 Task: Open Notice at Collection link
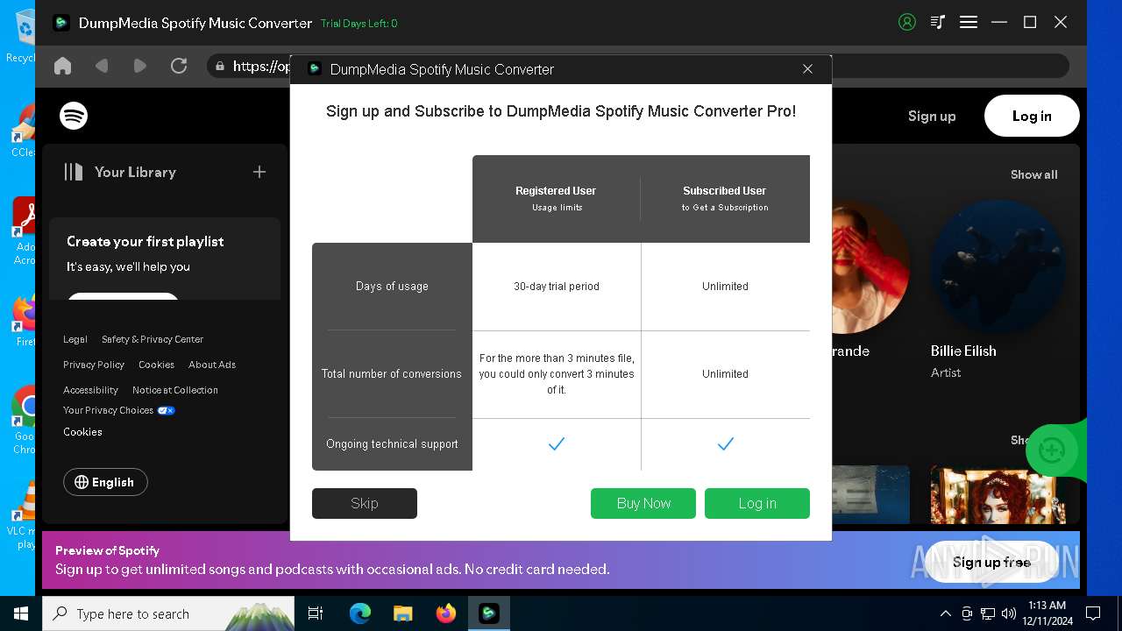[x=175, y=390]
